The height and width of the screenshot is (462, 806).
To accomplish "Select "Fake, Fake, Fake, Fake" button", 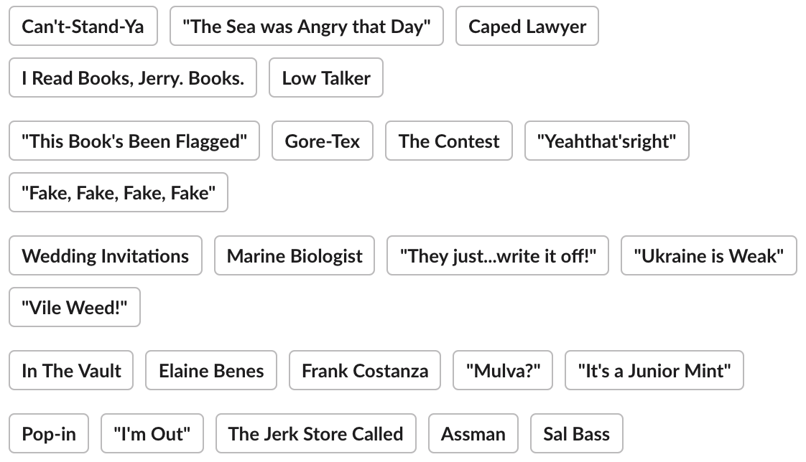I will click(x=119, y=193).
